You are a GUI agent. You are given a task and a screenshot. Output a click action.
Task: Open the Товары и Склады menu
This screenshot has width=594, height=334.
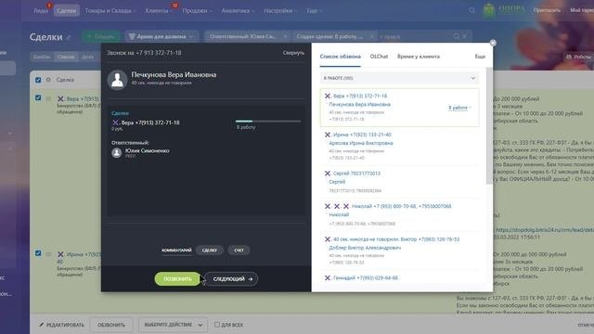(x=110, y=10)
